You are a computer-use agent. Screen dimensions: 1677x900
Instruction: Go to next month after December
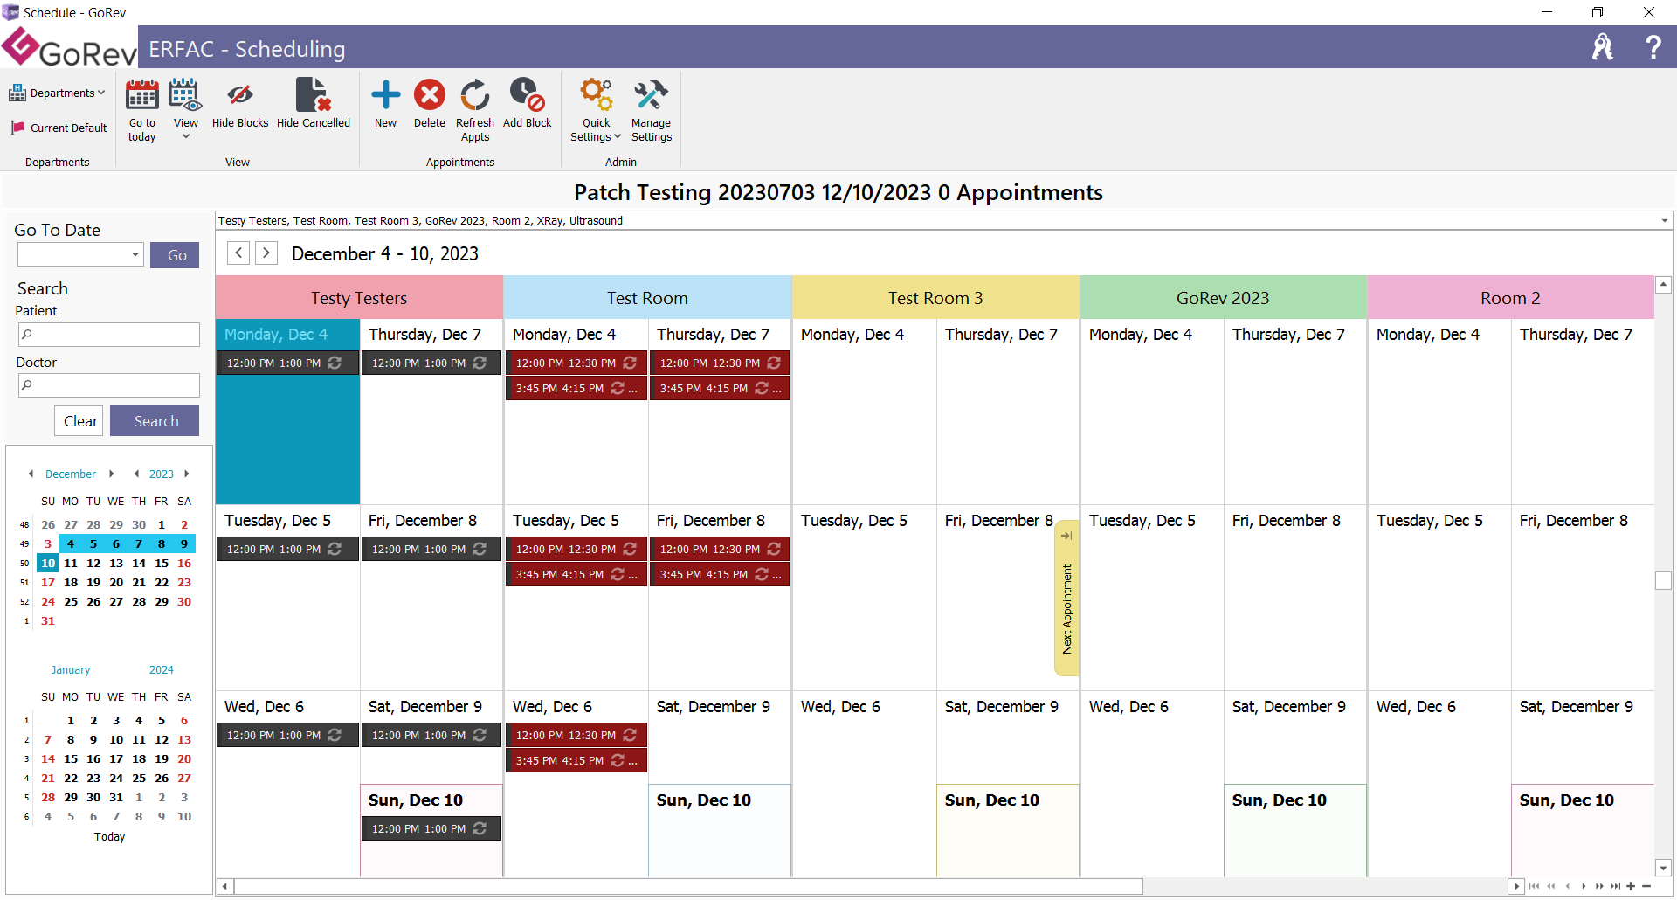tap(111, 474)
